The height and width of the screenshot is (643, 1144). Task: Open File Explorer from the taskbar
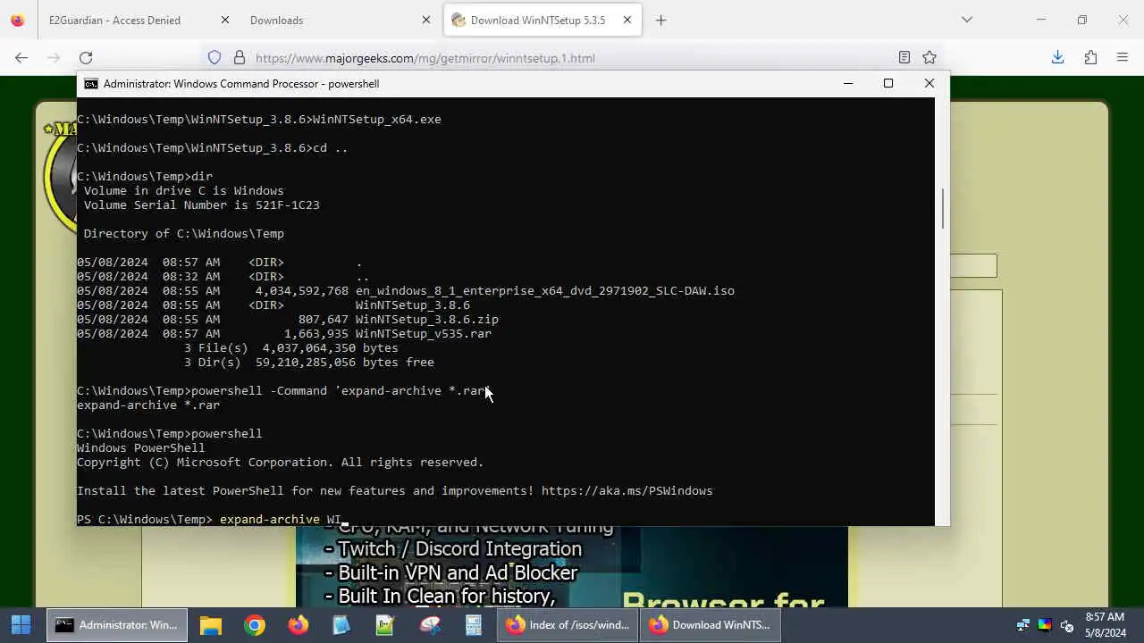(211, 625)
